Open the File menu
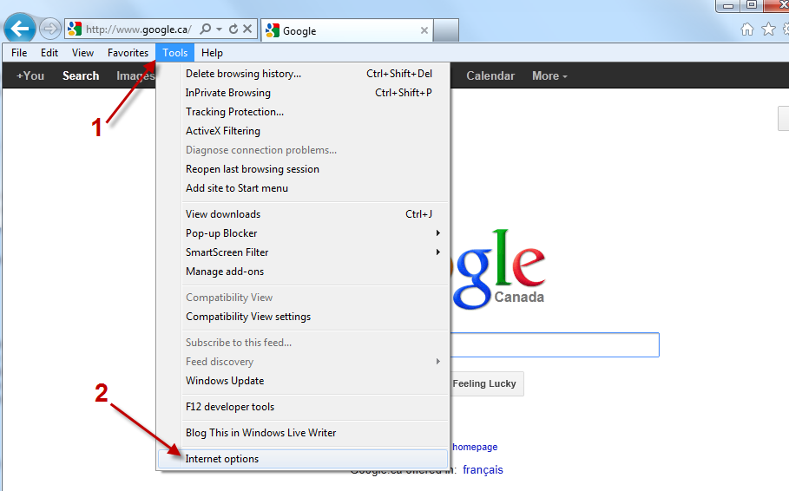Image resolution: width=789 pixels, height=491 pixels. tap(19, 53)
